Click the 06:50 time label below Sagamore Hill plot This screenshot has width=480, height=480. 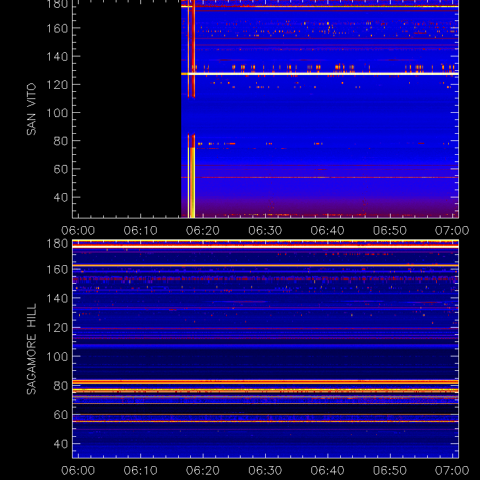390,470
